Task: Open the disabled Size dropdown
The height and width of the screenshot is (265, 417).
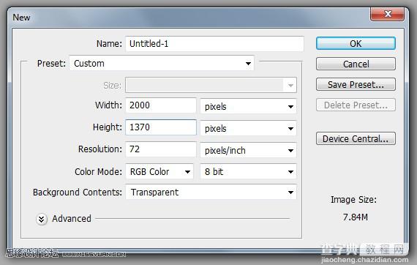Action: (x=211, y=85)
